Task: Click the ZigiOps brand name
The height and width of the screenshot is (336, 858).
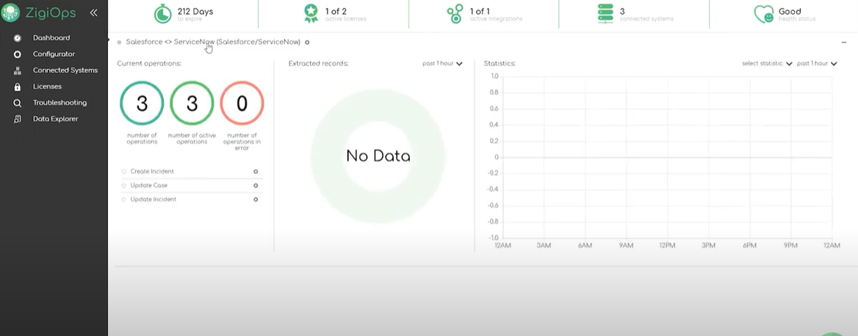Action: click(x=51, y=12)
